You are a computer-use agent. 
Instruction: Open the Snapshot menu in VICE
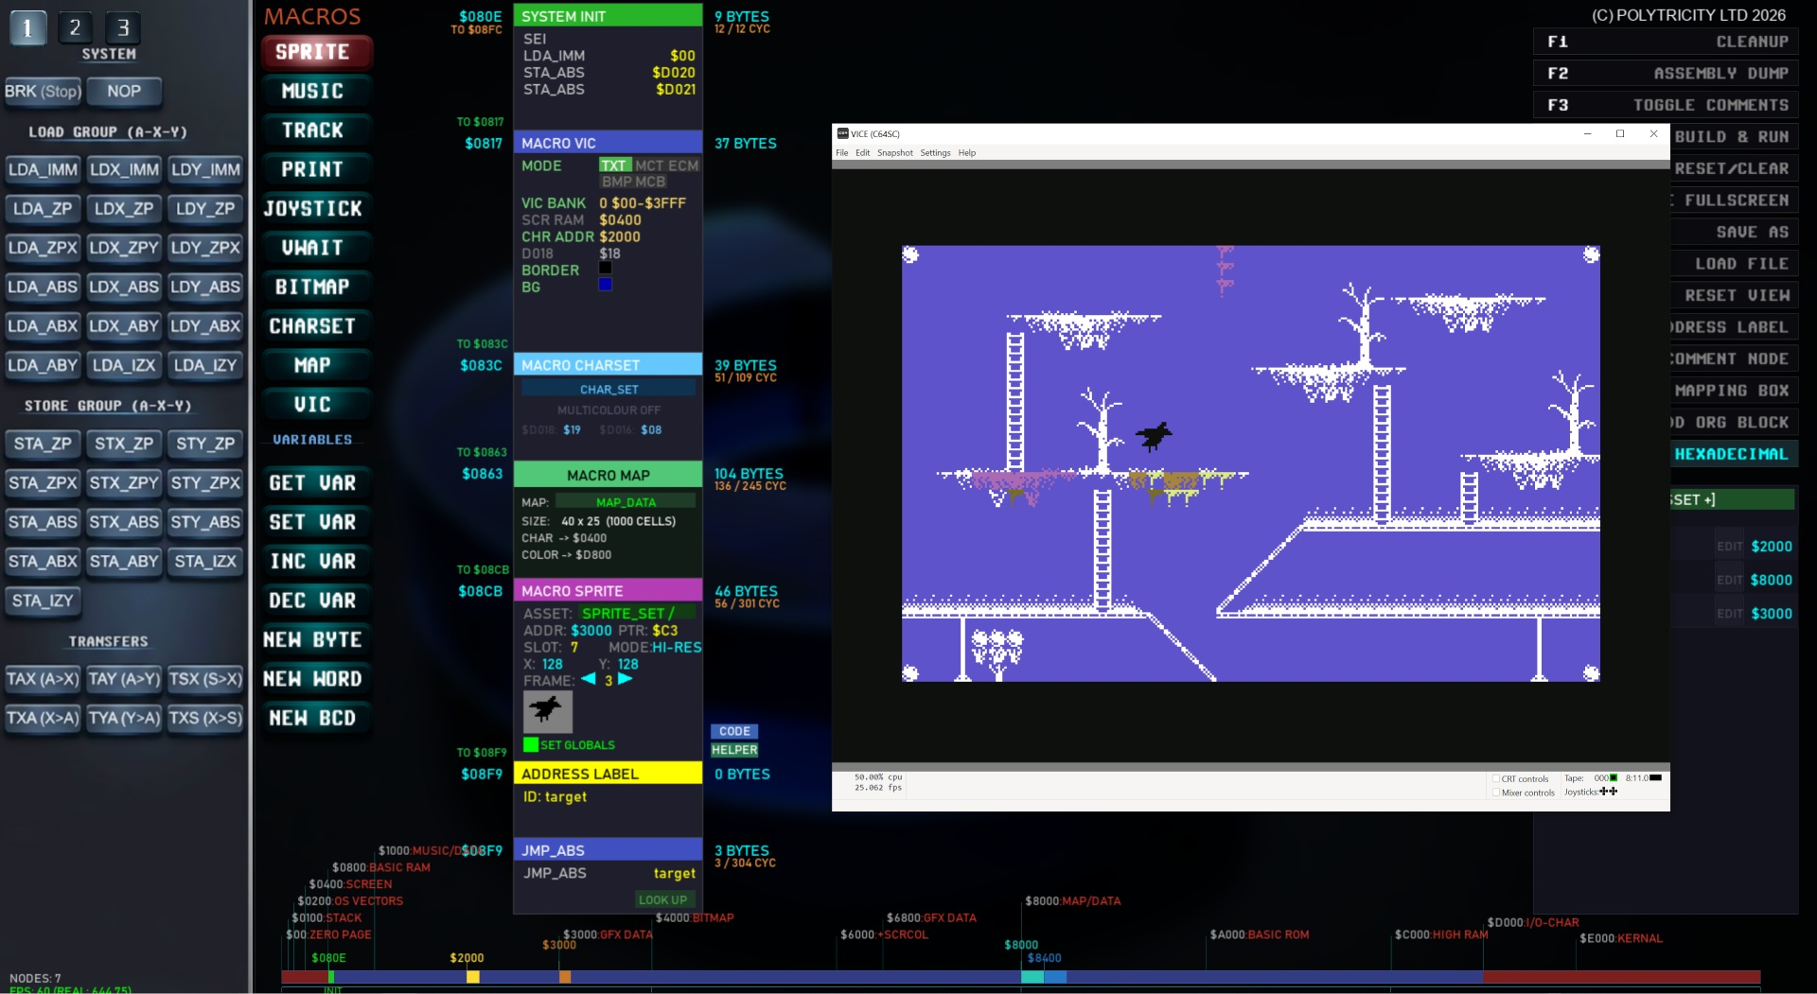[894, 153]
